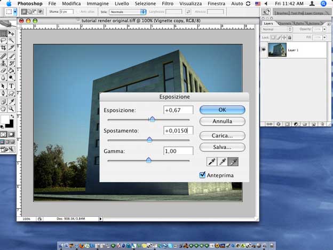The image size is (333, 250).
Task: Open Spotlight search in menu bar
Action: [x=323, y=3]
